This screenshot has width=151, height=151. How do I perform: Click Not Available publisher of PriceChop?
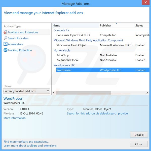click(x=108, y=55)
